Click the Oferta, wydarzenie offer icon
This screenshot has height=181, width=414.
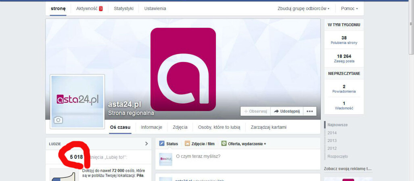[224, 144]
